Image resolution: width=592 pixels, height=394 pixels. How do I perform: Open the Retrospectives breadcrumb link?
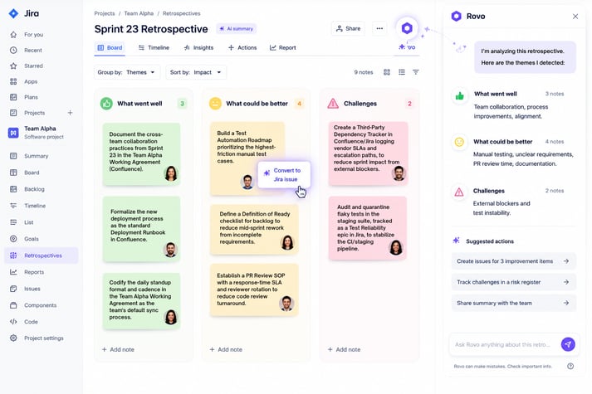tap(182, 13)
